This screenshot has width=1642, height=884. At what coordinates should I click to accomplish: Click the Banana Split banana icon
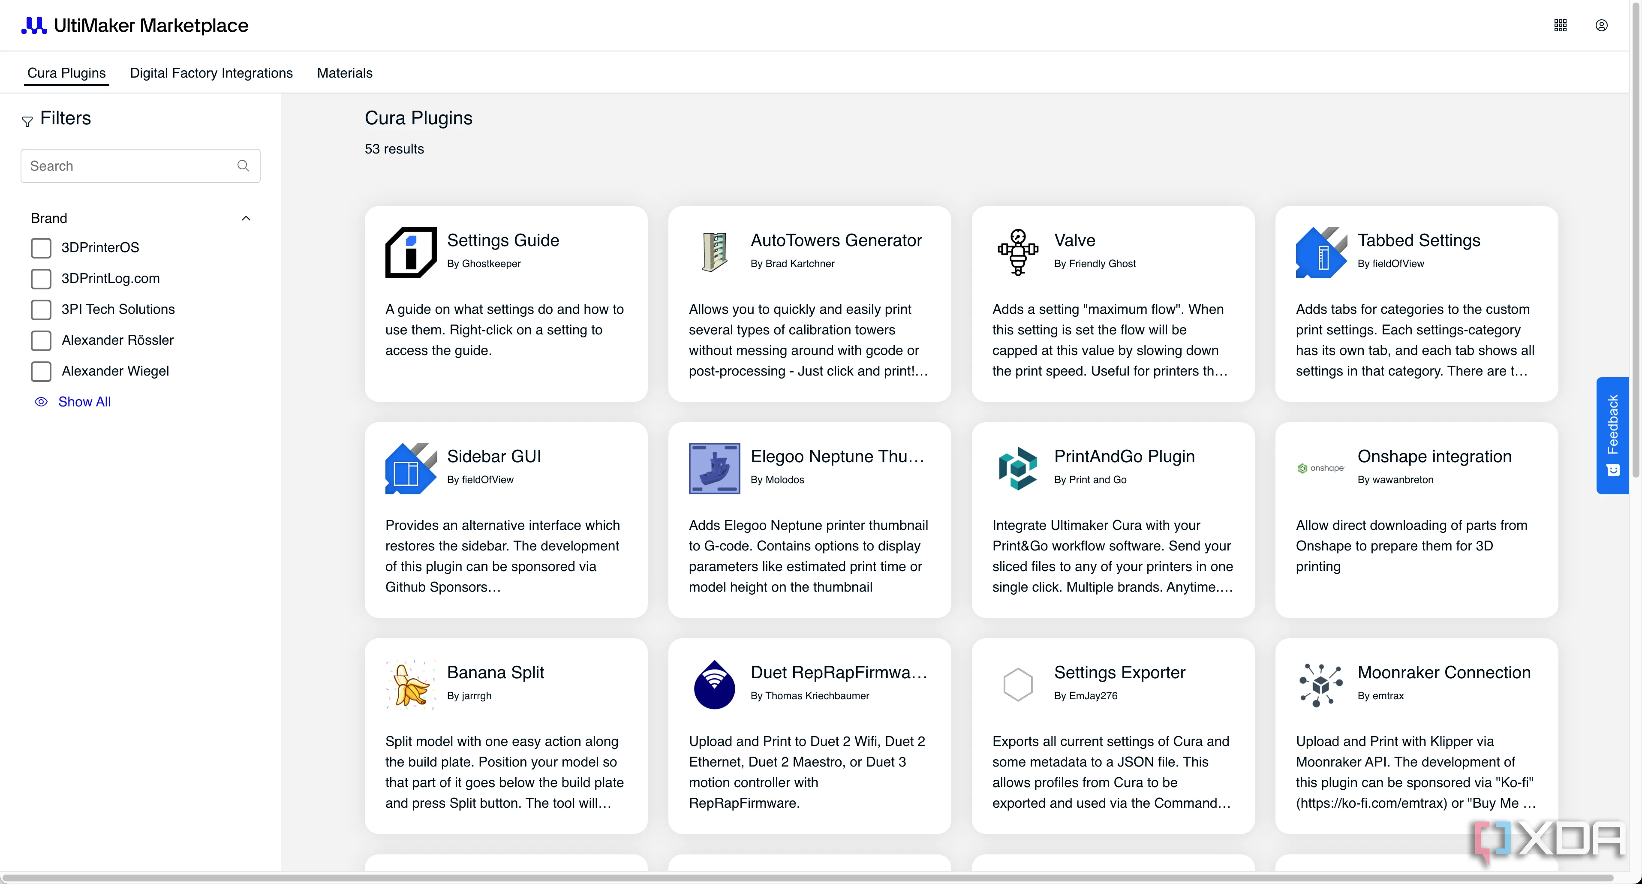pos(411,685)
